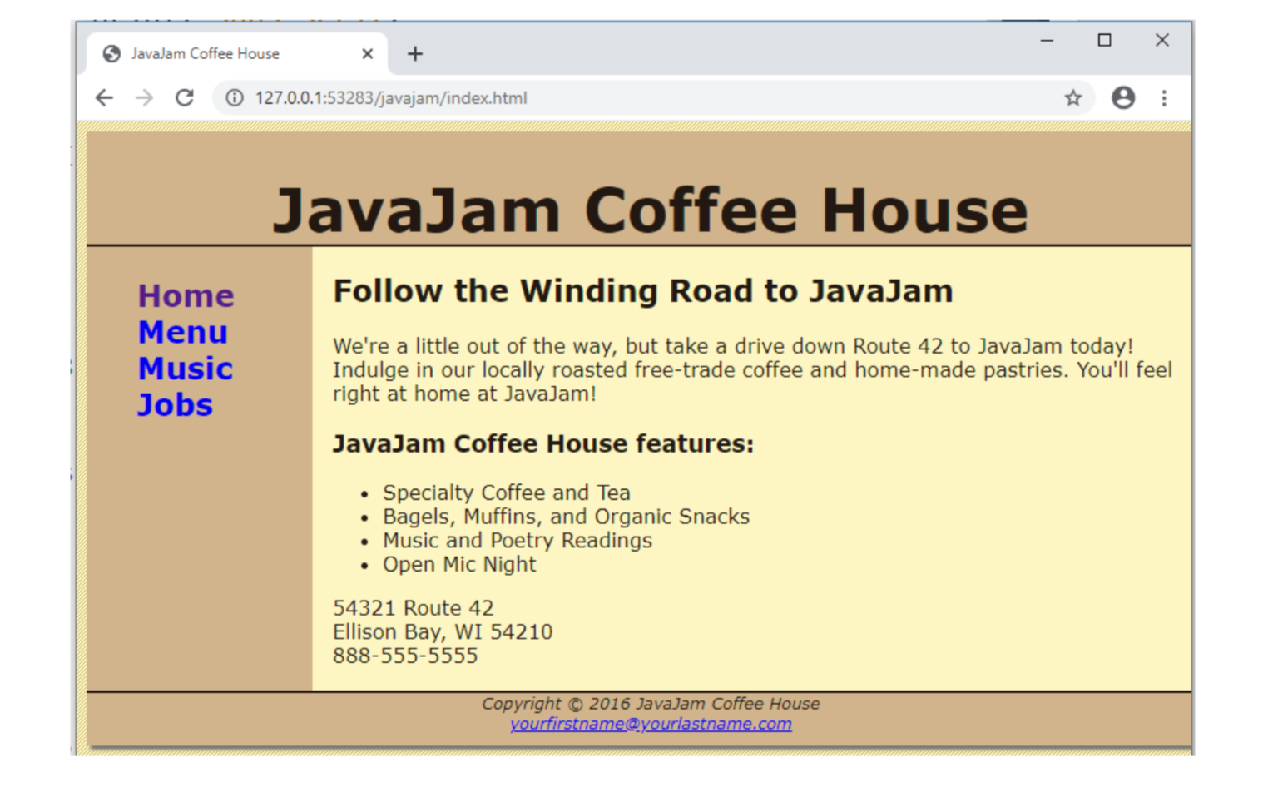This screenshot has width=1278, height=792.
Task: Close the JavaJam tab
Action: [x=367, y=53]
